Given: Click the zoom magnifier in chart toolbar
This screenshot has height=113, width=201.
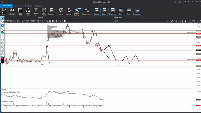Looking at the screenshot, I should coord(47,21).
